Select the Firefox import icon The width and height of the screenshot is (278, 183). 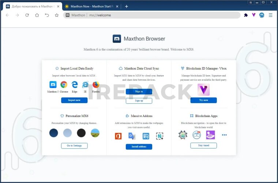pyautogui.click(x=96, y=85)
